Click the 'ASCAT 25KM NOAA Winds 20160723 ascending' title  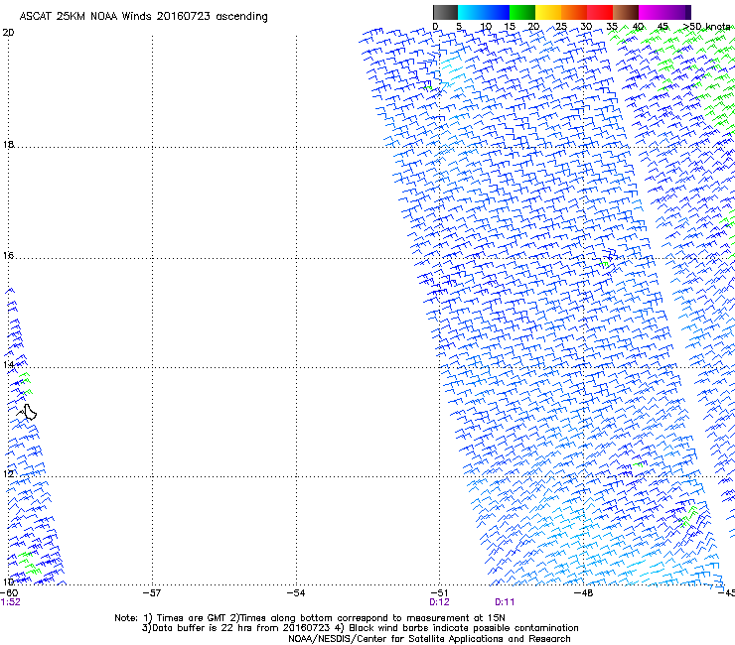pos(143,17)
